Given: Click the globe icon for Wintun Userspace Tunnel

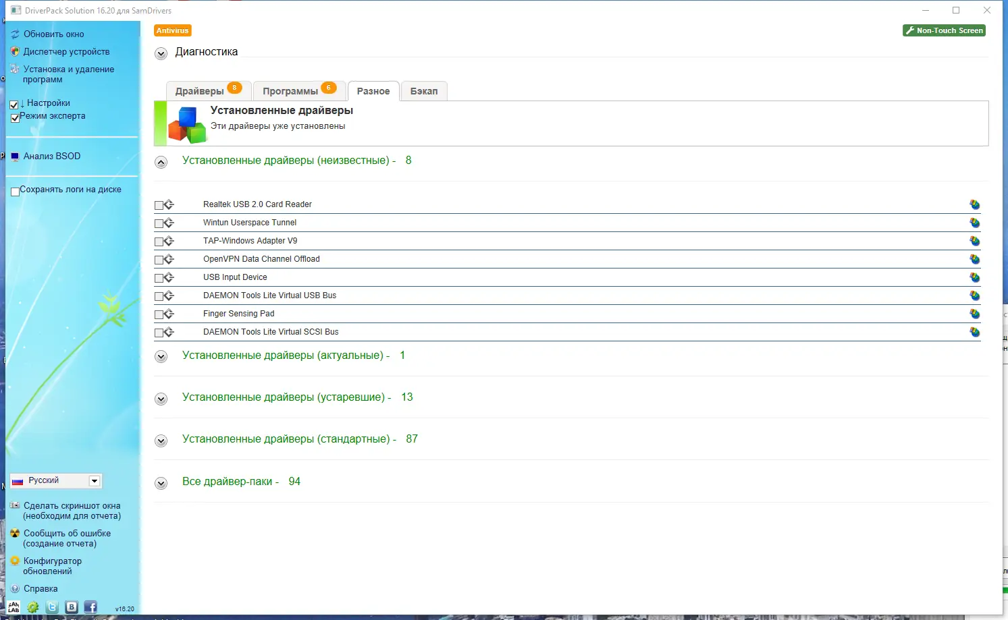Looking at the screenshot, I should [x=975, y=223].
